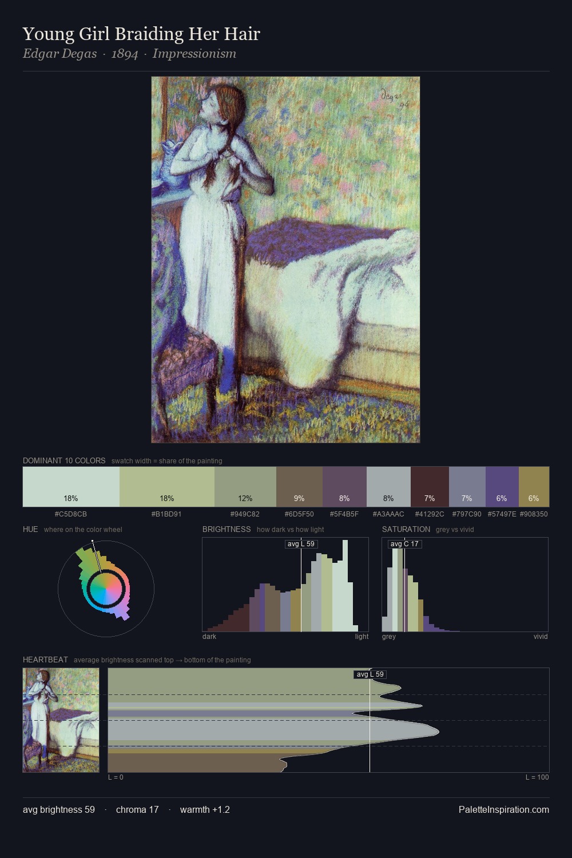Click the 'DOMINANT 10 COLORS' heading

tap(64, 460)
